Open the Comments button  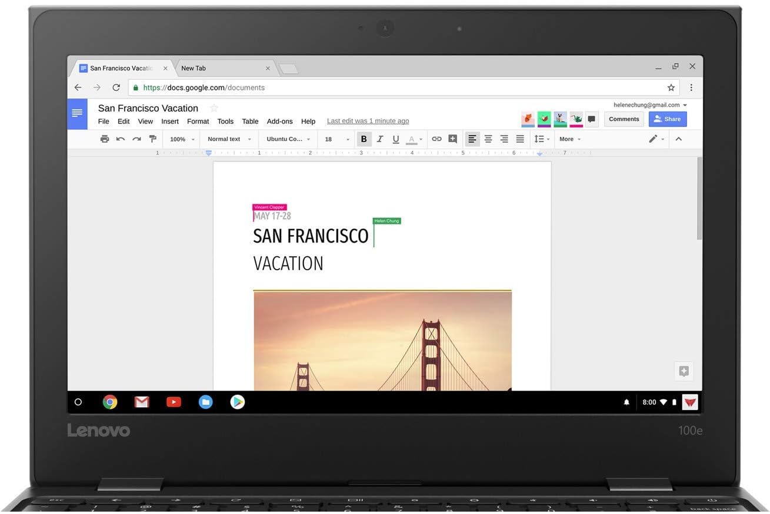pyautogui.click(x=624, y=119)
